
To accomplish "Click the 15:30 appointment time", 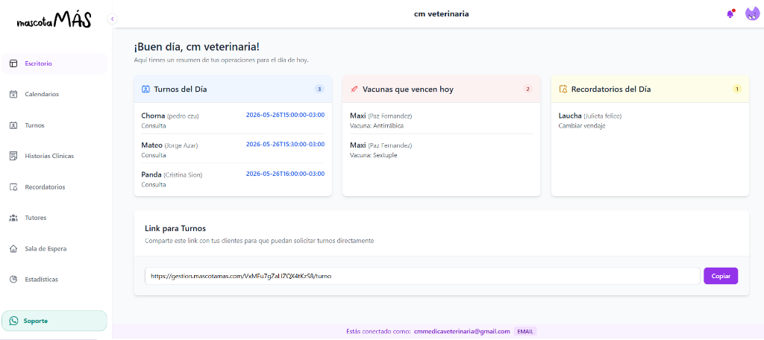I will coord(285,144).
